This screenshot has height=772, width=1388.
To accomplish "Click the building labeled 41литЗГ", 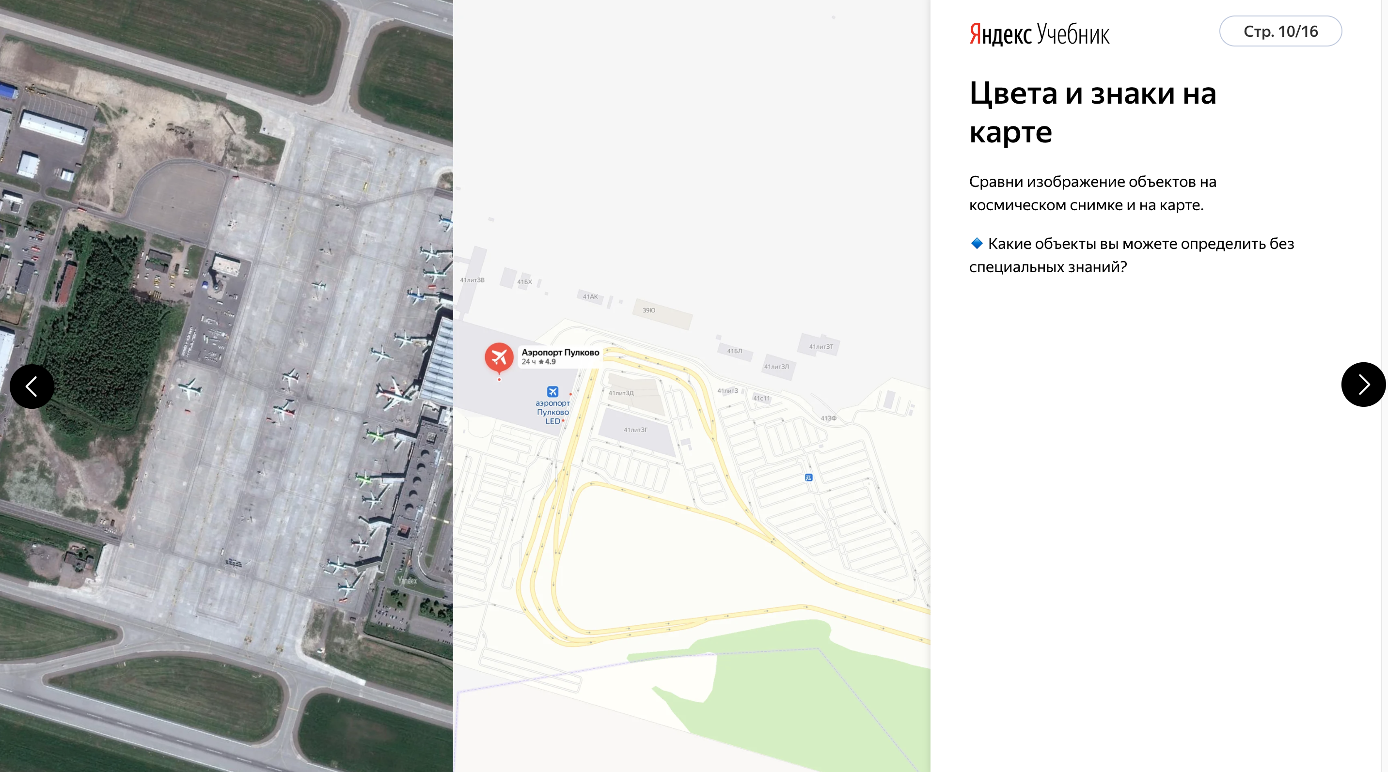I will point(637,432).
